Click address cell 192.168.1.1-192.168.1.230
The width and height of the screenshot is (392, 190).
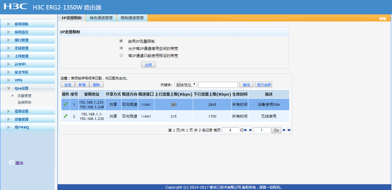92,116
